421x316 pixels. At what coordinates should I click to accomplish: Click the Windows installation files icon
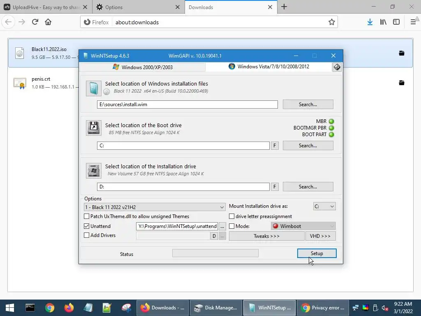click(93, 88)
